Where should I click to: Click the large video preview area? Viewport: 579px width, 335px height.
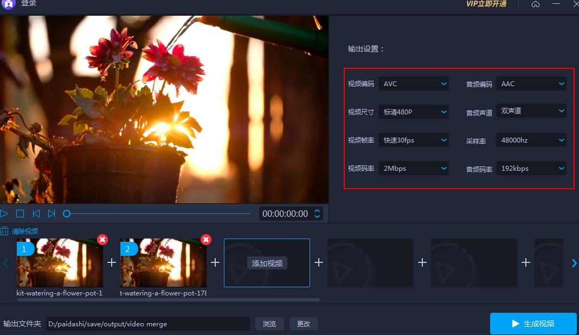[164, 109]
